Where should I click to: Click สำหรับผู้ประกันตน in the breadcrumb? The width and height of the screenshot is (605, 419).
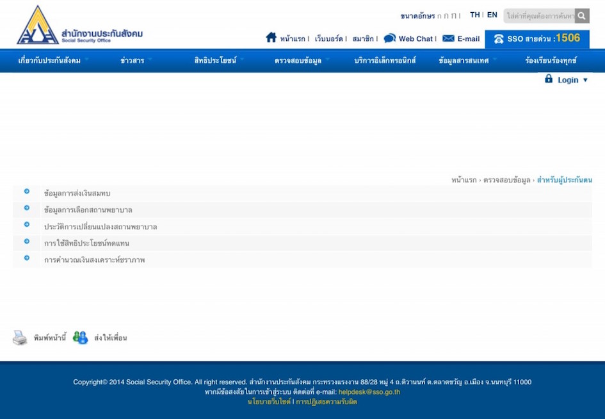pos(565,180)
